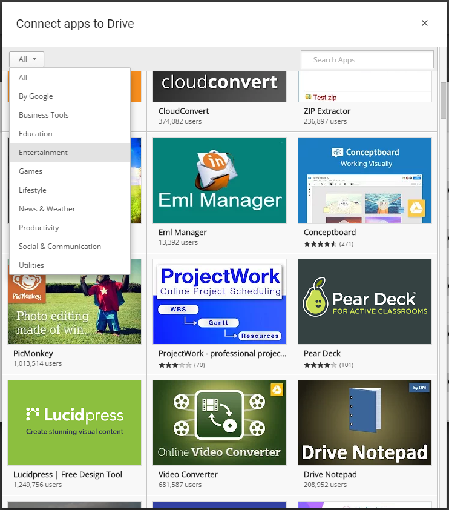Click the ProjectWork star rating
Image resolution: width=449 pixels, height=510 pixels.
coord(175,365)
